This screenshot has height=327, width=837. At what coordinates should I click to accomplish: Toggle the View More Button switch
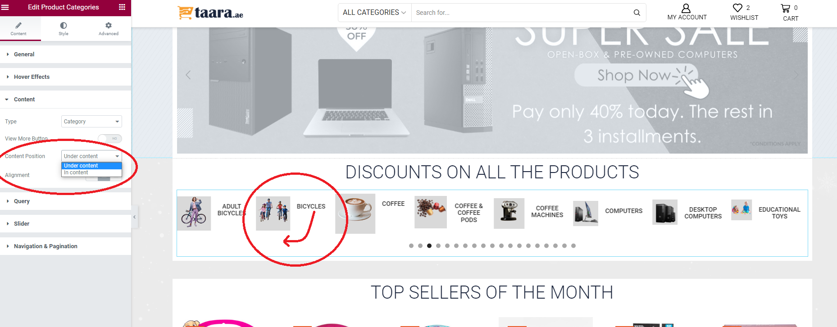coord(110,138)
